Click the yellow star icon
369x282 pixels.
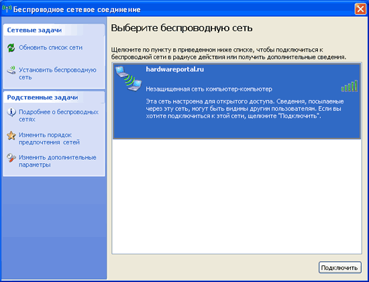[x=11, y=135]
